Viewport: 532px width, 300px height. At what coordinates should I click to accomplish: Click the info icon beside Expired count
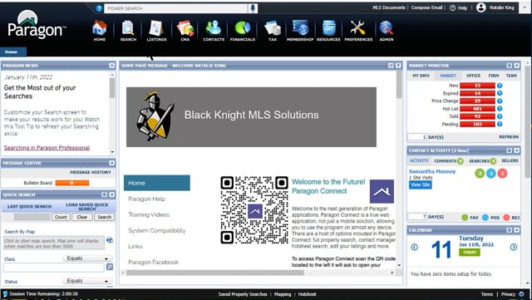click(x=500, y=93)
